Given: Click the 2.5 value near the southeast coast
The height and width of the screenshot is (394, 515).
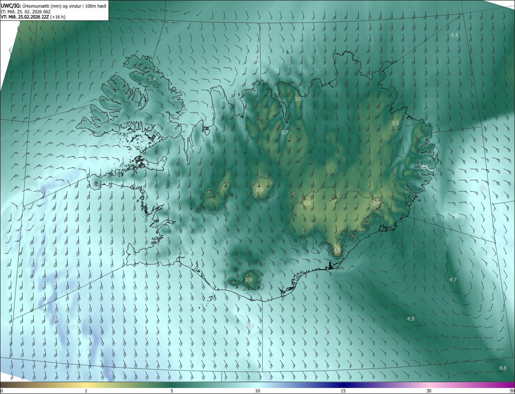Looking at the screenshot, I should (337, 250).
